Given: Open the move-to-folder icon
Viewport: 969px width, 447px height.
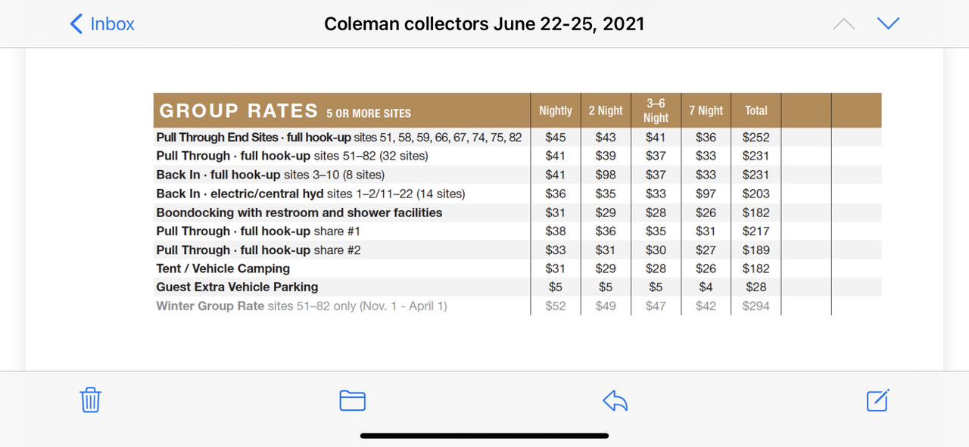Looking at the screenshot, I should pos(352,400).
